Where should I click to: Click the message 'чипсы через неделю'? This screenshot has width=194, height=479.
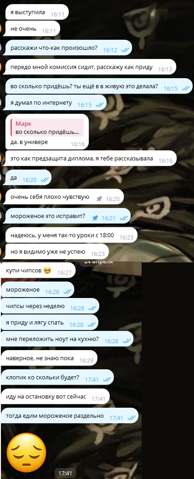50,306
